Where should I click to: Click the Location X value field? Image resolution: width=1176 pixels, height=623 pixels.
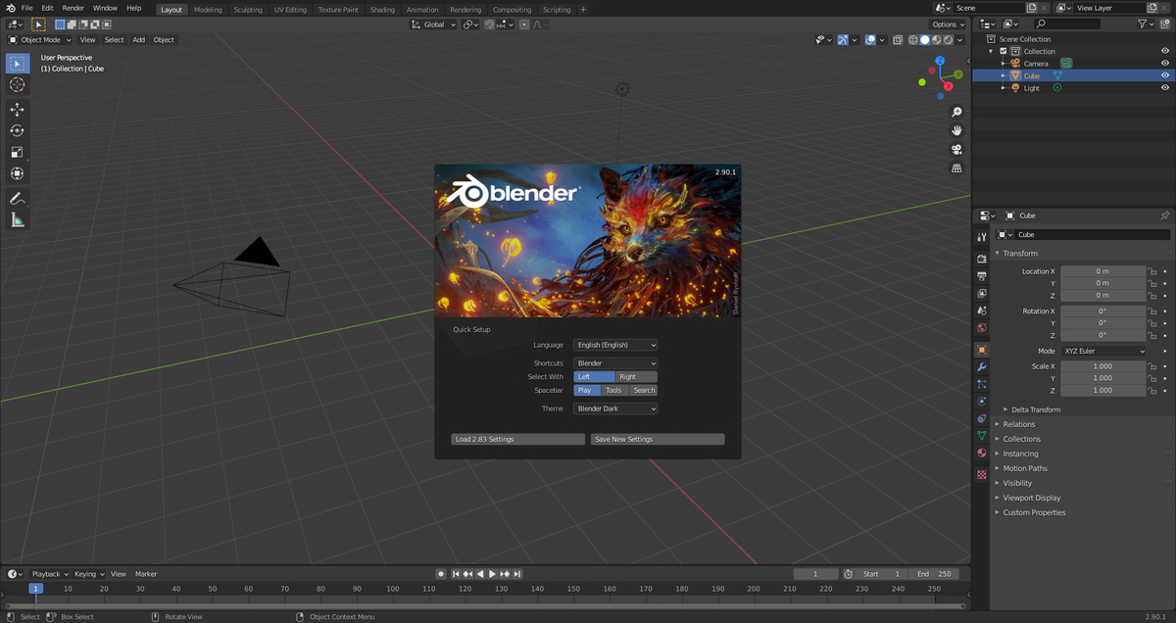[x=1103, y=271]
